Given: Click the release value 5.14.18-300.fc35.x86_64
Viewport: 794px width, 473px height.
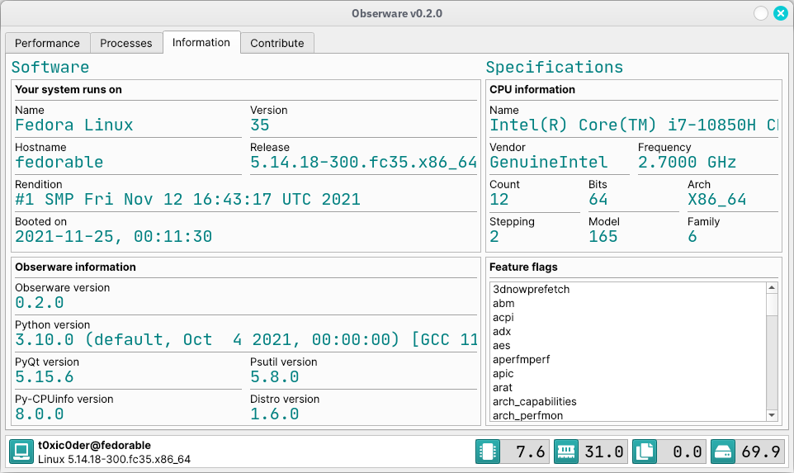Looking at the screenshot, I should (x=364, y=162).
